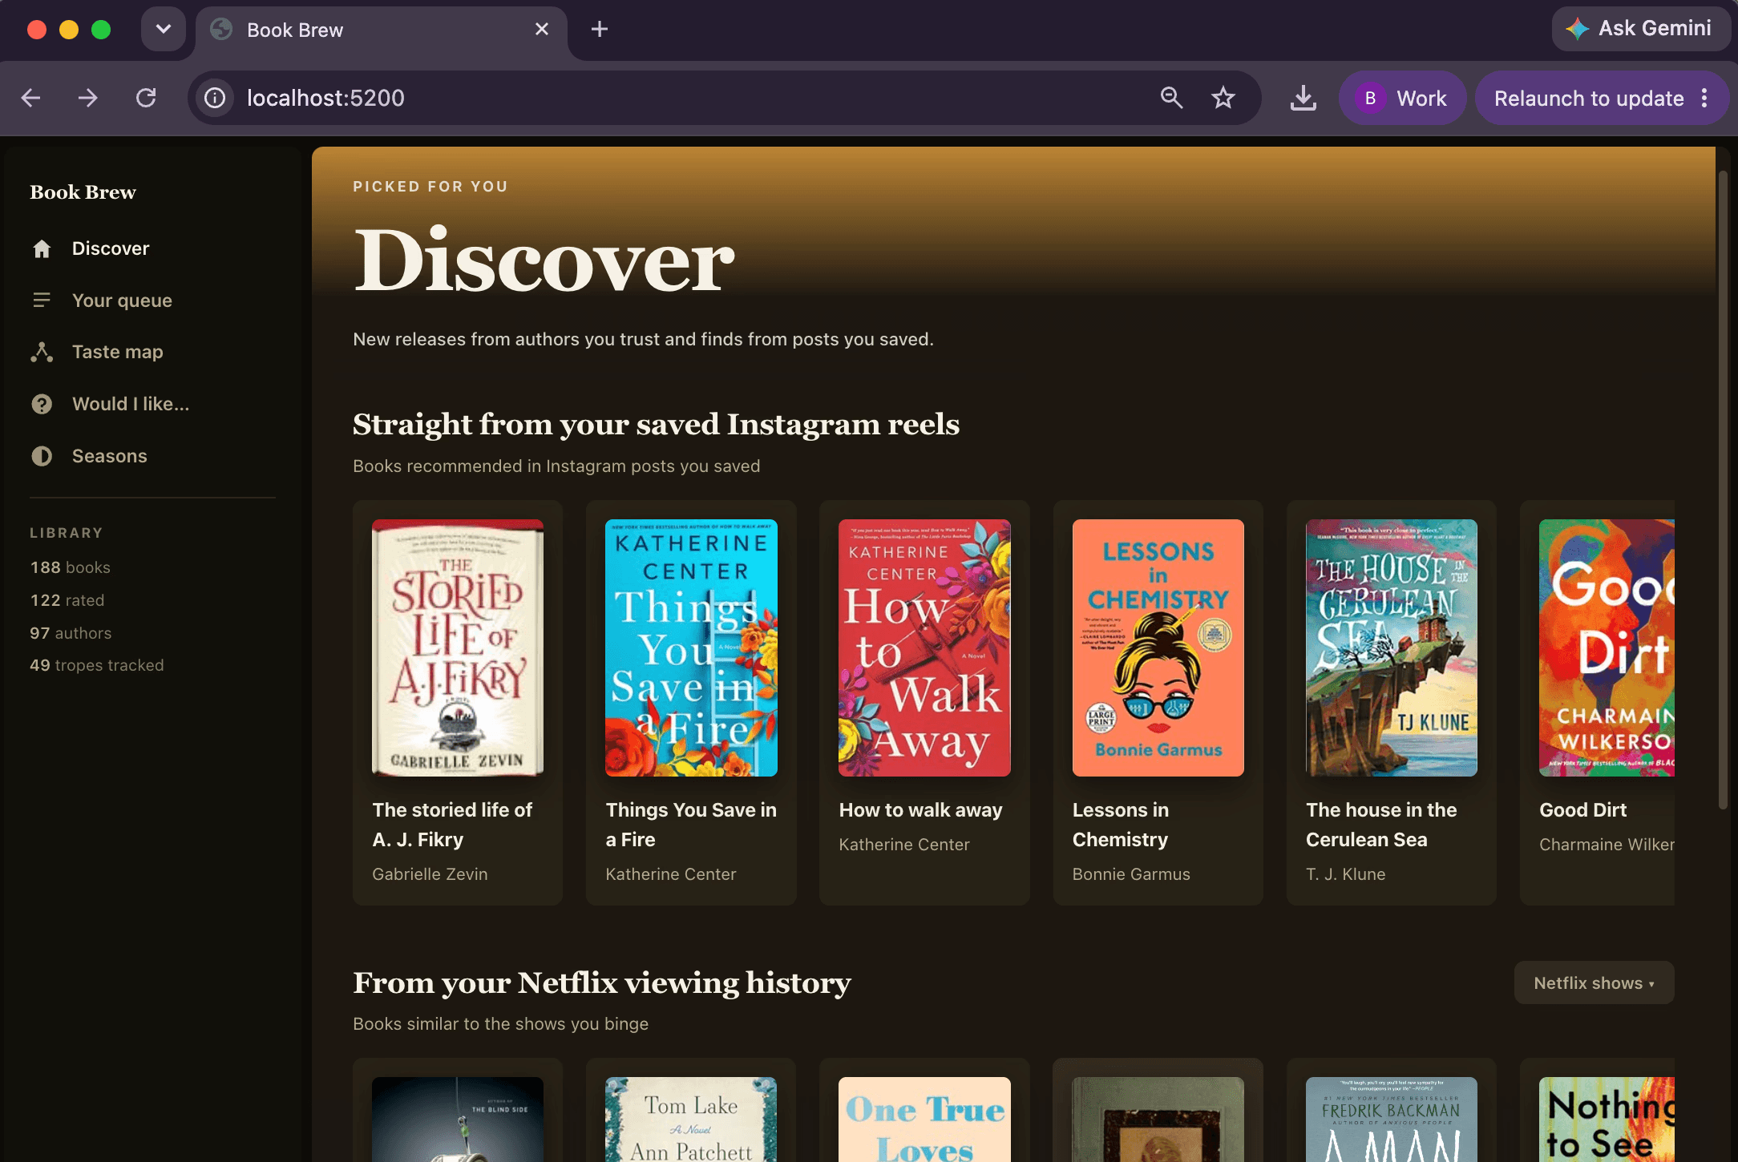The image size is (1738, 1162).
Task: Open One True Loves cover in Netflix row
Action: tap(924, 1120)
